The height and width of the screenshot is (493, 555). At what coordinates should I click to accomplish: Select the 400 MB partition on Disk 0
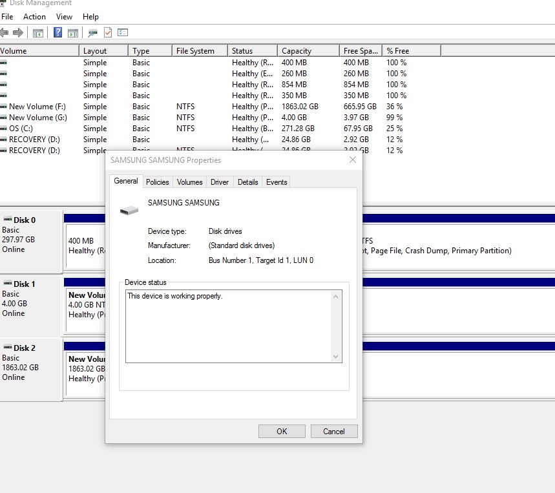(86, 246)
